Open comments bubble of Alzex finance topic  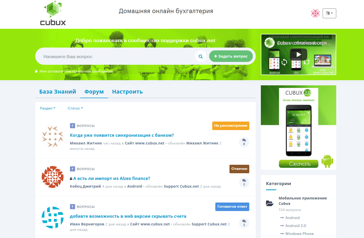[x=244, y=182]
